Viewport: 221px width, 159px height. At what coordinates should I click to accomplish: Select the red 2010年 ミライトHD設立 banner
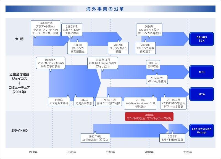point(149,116)
